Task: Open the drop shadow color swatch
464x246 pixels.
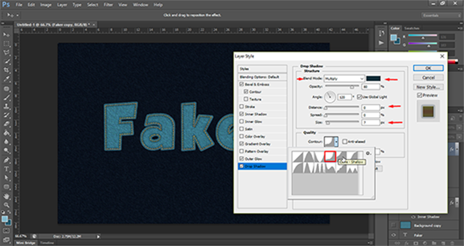Action: point(374,78)
